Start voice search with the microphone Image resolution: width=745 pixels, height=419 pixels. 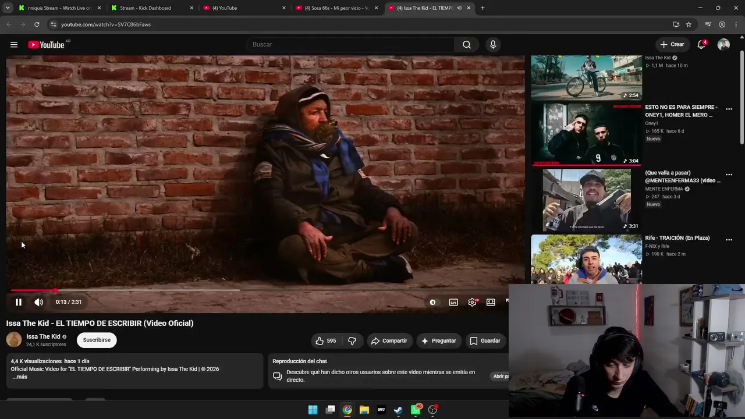tap(493, 45)
